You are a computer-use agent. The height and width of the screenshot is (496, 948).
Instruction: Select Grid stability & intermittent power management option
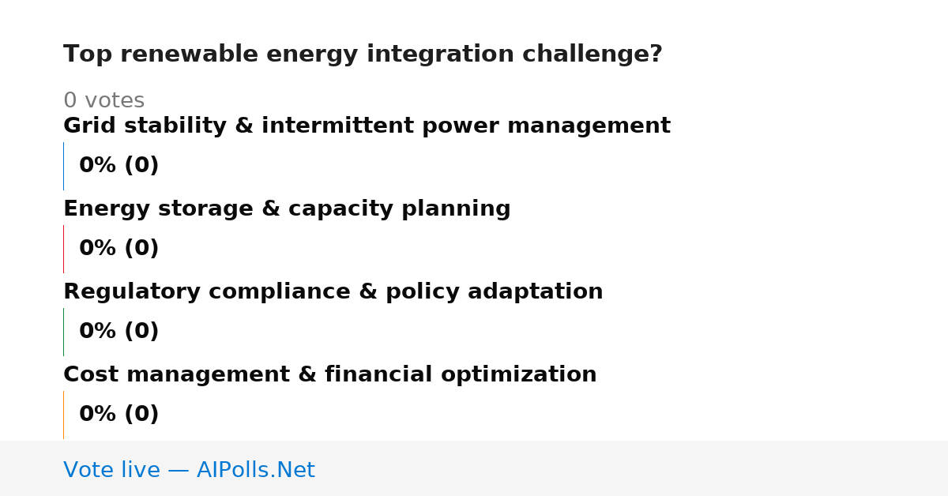click(367, 126)
